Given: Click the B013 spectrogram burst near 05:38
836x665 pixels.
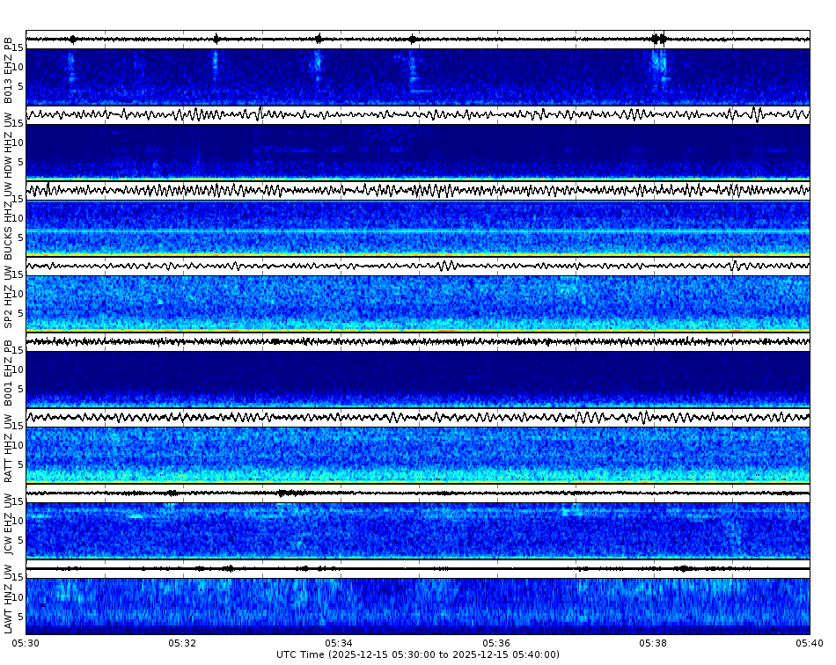Looking at the screenshot, I should [x=656, y=66].
